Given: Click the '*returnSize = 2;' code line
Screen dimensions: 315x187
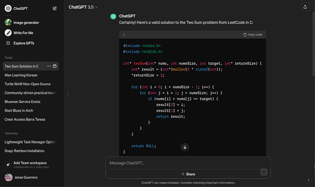Looking at the screenshot, I should (x=148, y=75).
